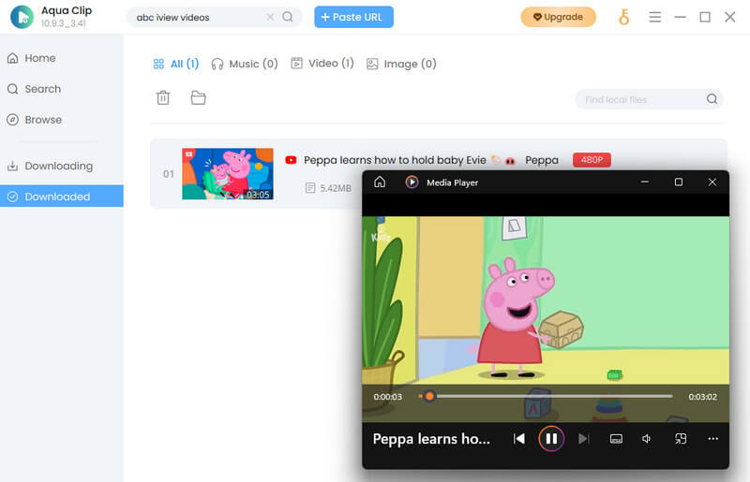Open the license key icon
750x482 pixels.
[x=623, y=17]
